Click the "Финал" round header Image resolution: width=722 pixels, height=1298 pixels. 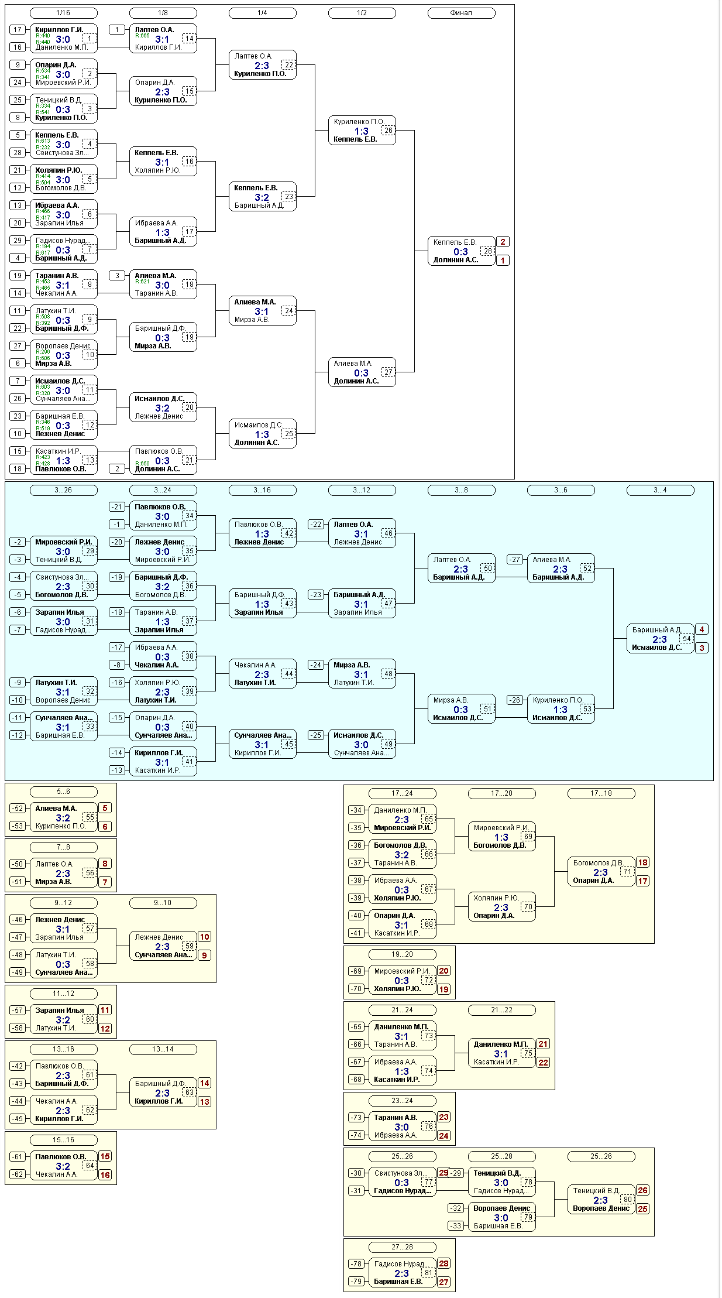[461, 13]
